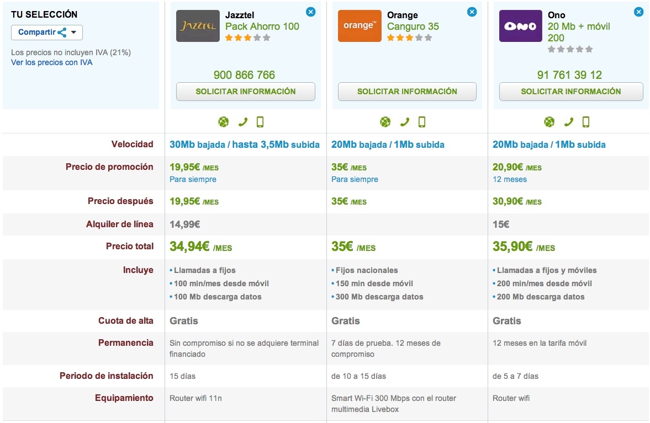Open 'Ver los precios con IVA' link
Screen dimensions: 650x423
(x=52, y=62)
